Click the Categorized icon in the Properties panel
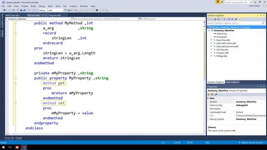The height and width of the screenshot is (150, 267). [209, 95]
